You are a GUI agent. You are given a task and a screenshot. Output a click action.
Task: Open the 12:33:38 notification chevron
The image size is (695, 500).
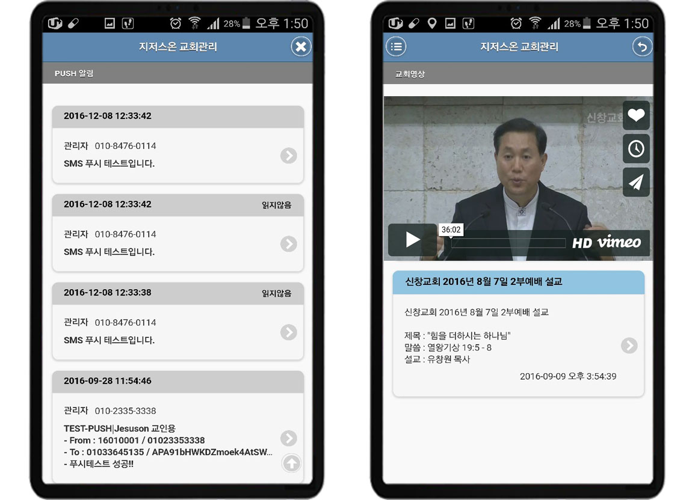click(289, 332)
